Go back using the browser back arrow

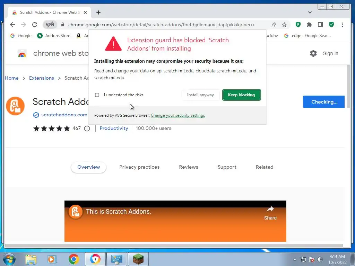[12, 25]
